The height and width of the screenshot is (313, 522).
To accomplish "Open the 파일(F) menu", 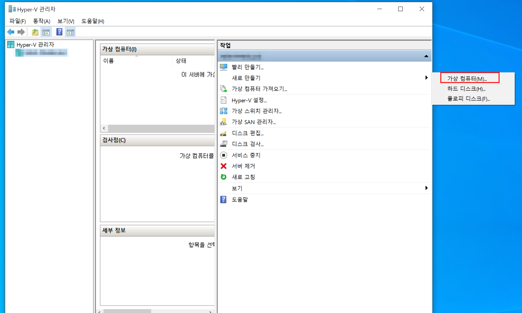I will click(x=18, y=21).
